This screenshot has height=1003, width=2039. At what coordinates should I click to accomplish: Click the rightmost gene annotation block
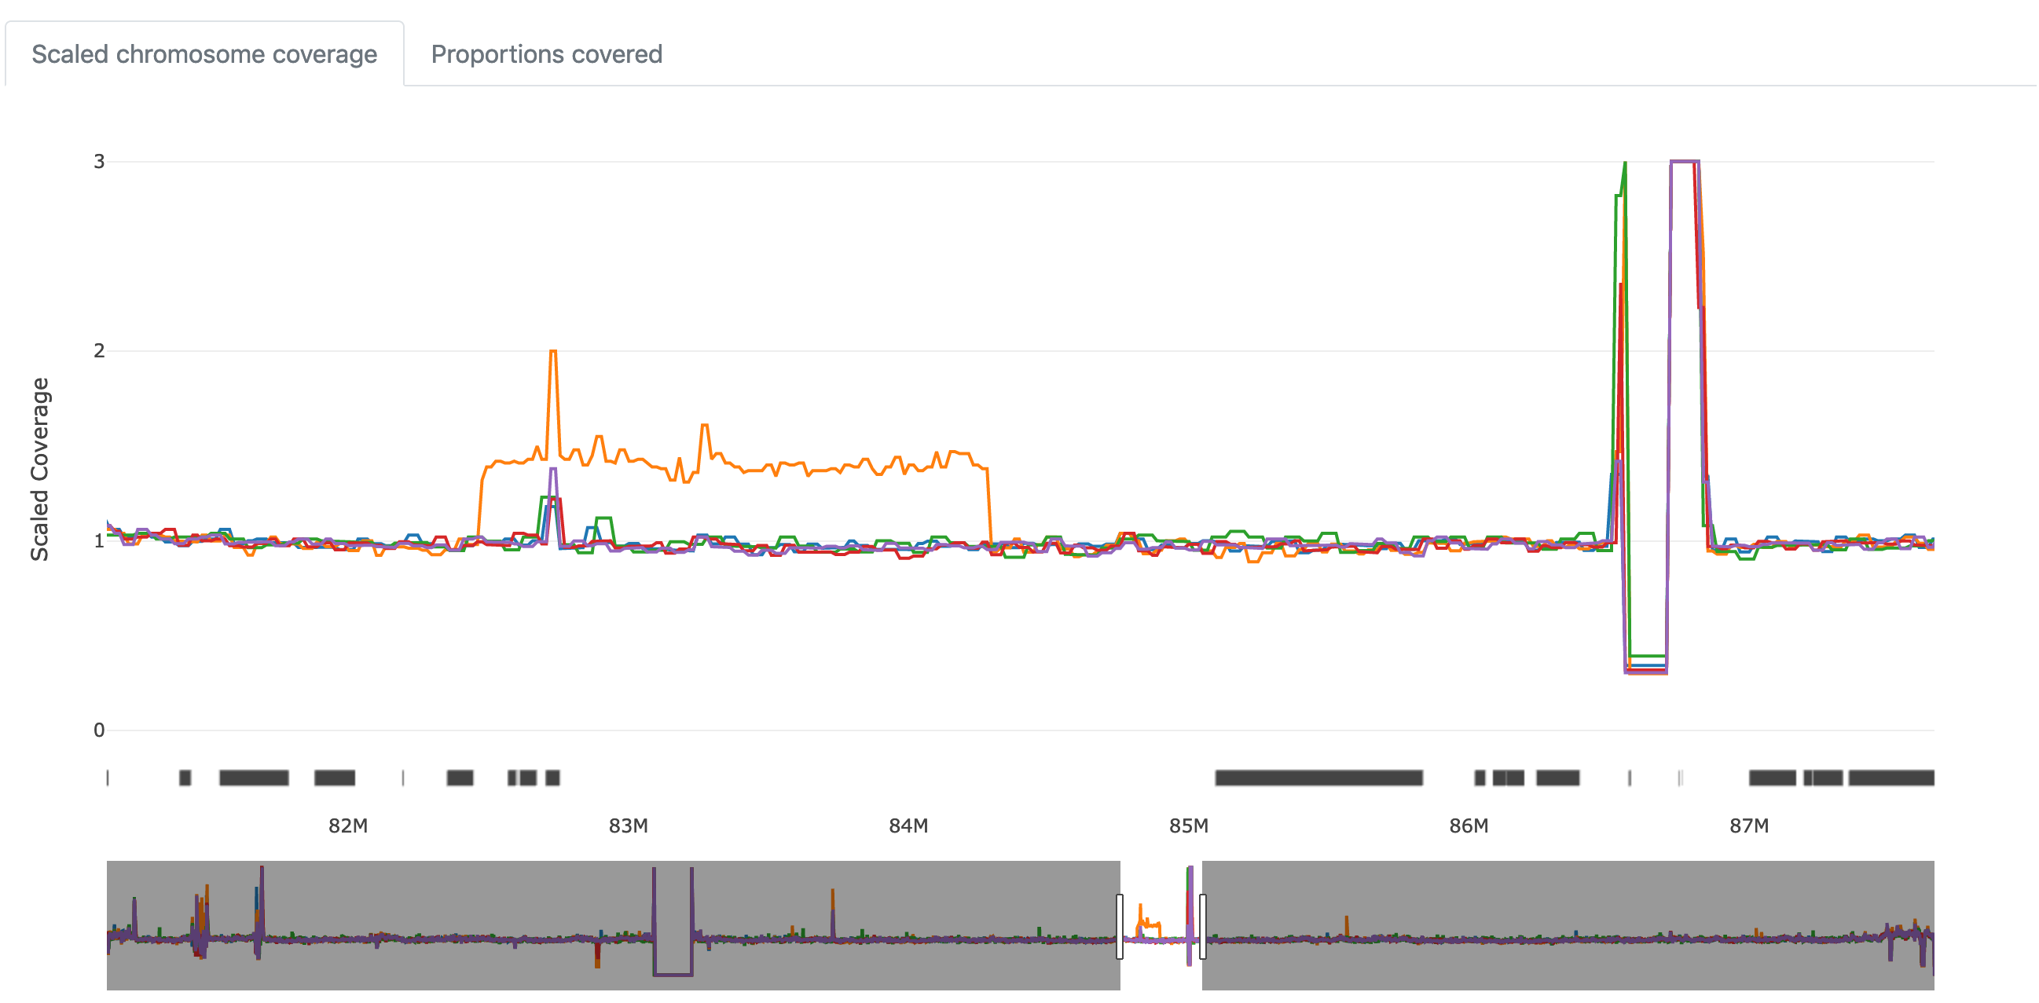coord(1891,778)
